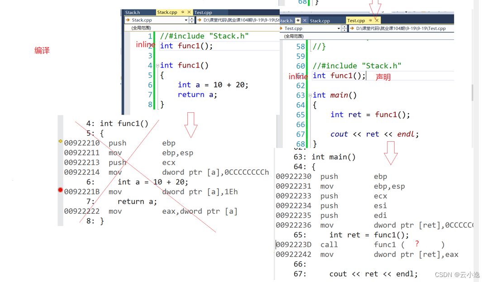Image resolution: width=487 pixels, height=282 pixels.
Task: Click 'return a;' on line 7 in Stack.cpp
Action: 197,95
